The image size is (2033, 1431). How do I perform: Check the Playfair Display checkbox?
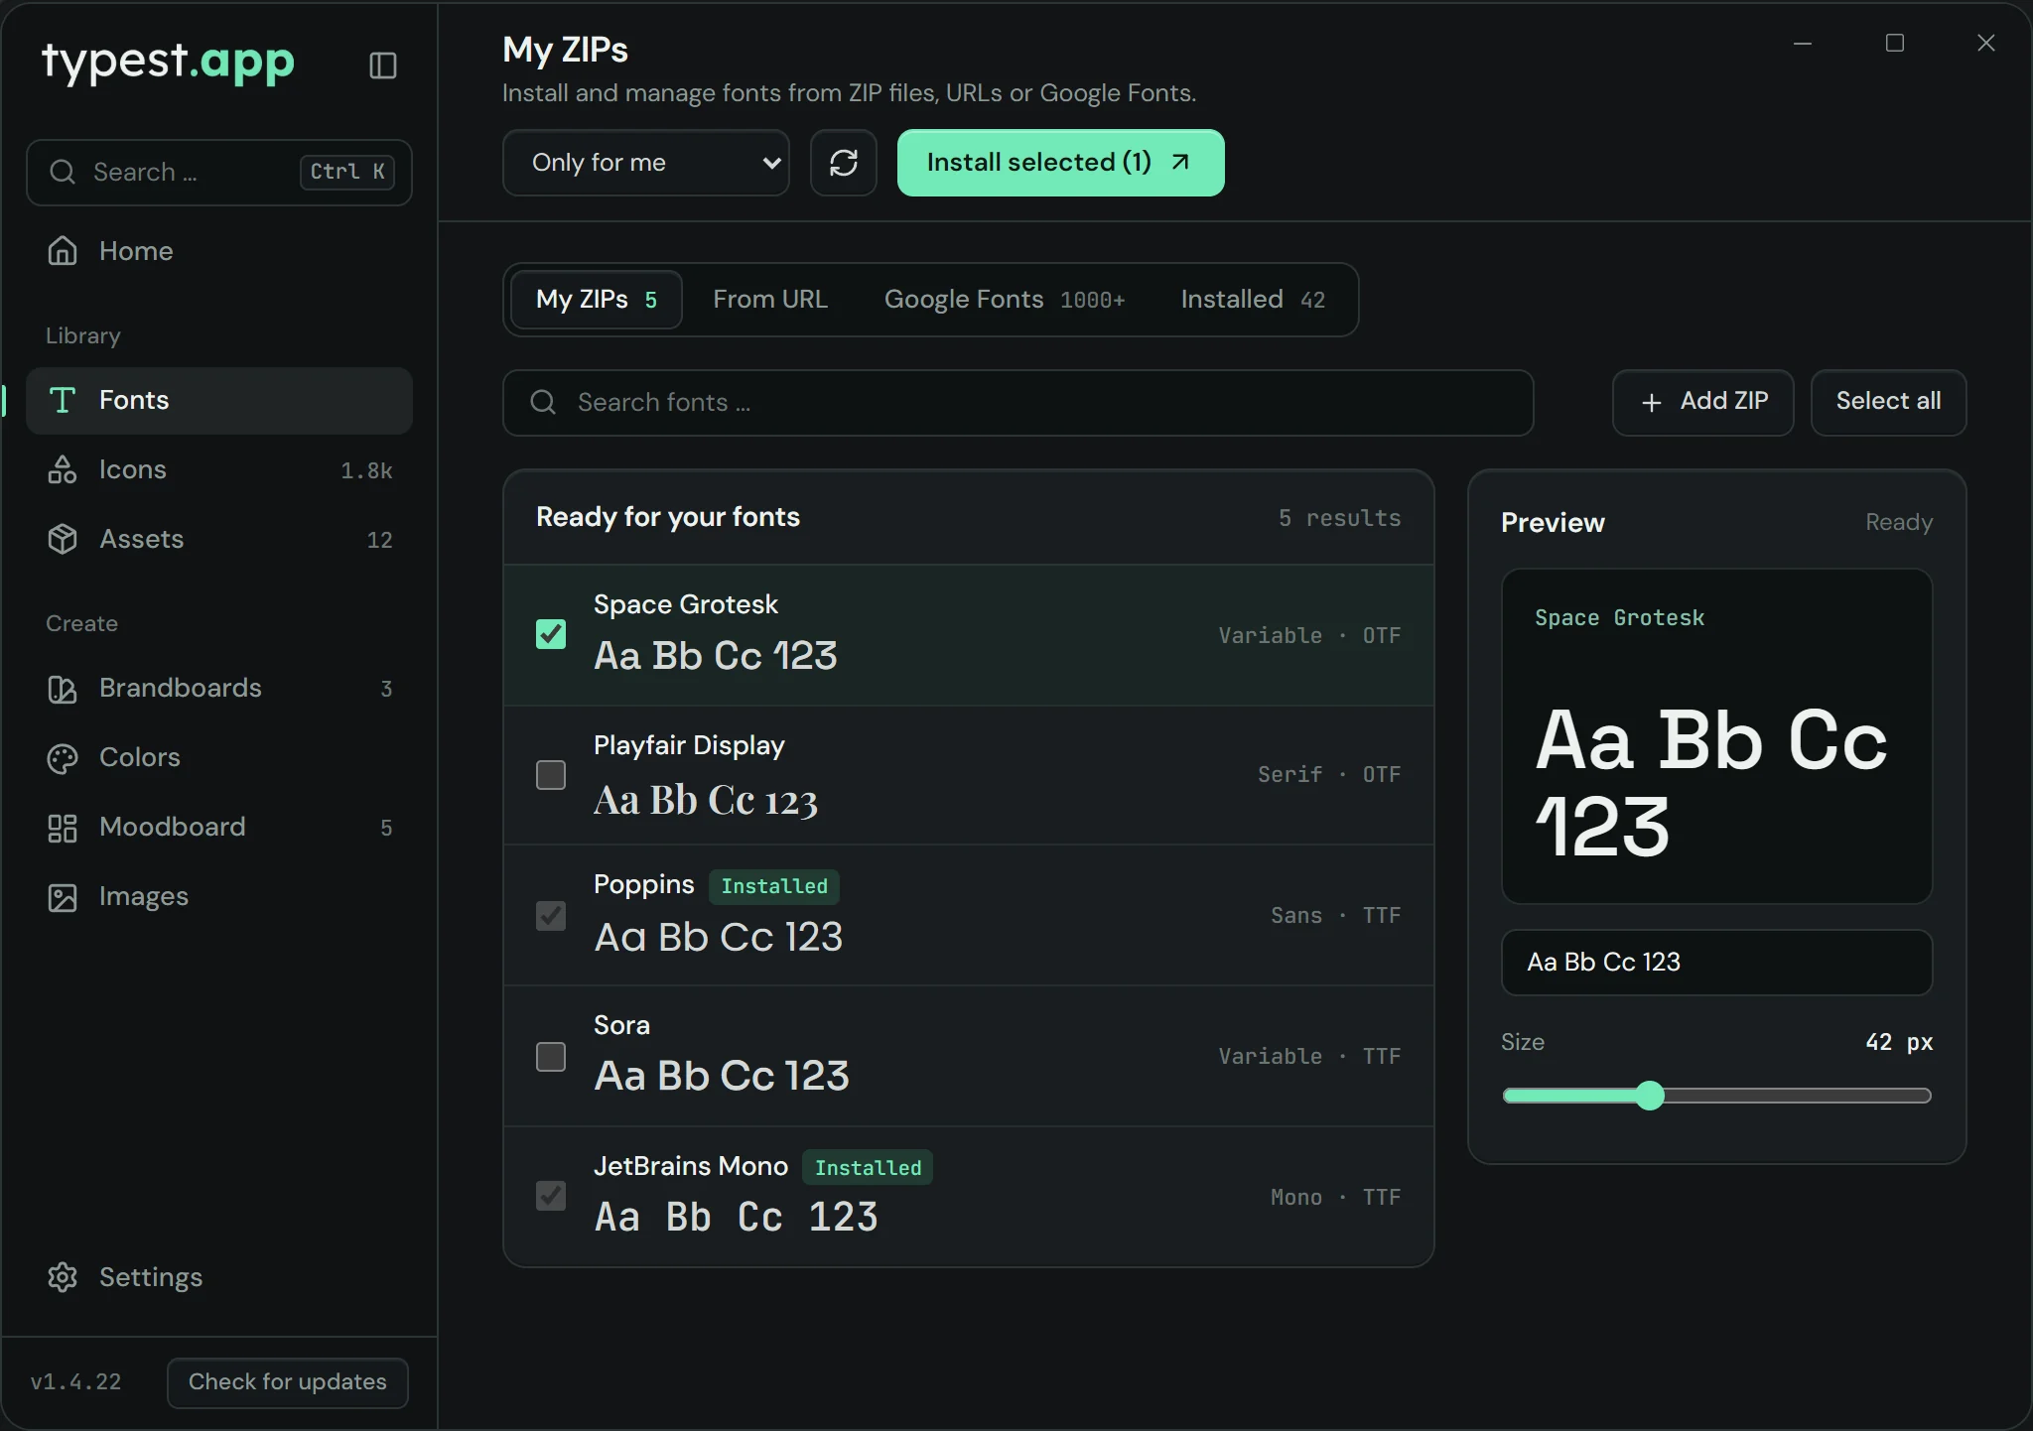click(x=551, y=775)
